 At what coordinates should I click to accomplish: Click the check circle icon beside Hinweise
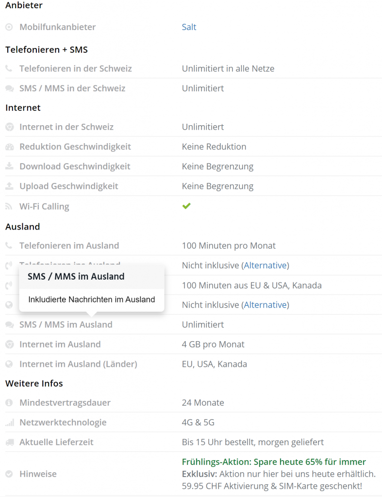pyautogui.click(x=9, y=474)
